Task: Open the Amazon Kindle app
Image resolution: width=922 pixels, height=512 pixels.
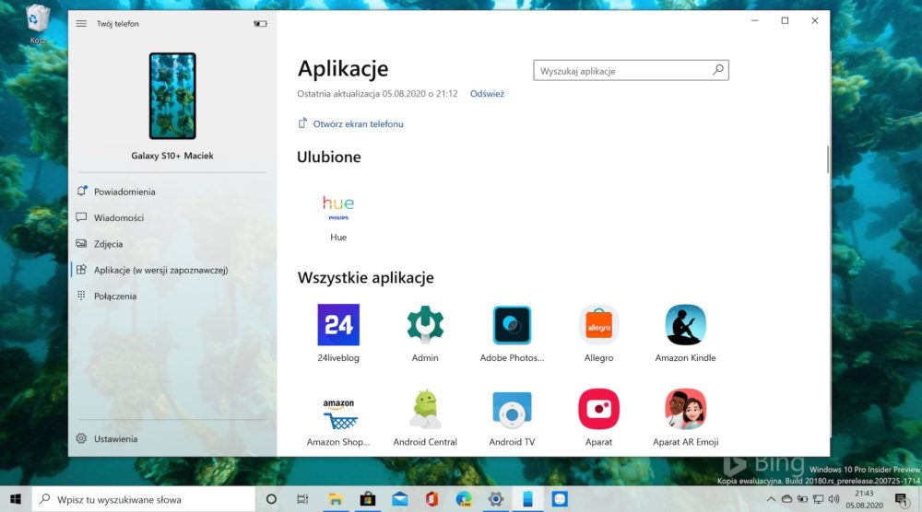Action: pyautogui.click(x=686, y=333)
